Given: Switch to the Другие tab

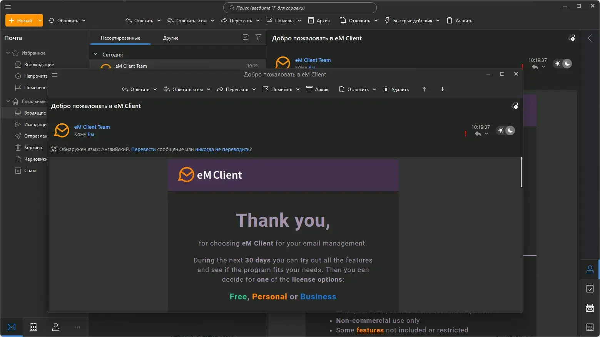Looking at the screenshot, I should (x=170, y=38).
